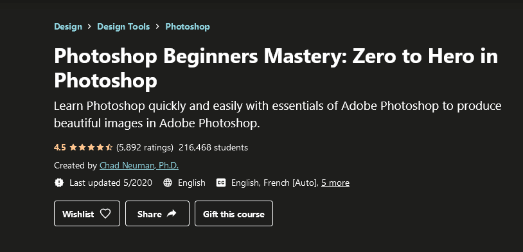Click the last updated badge icon

point(59,183)
